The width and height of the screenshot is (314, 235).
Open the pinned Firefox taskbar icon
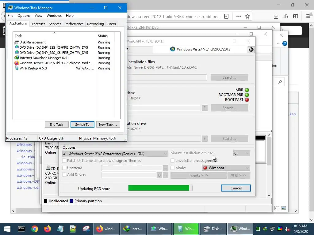(48, 229)
